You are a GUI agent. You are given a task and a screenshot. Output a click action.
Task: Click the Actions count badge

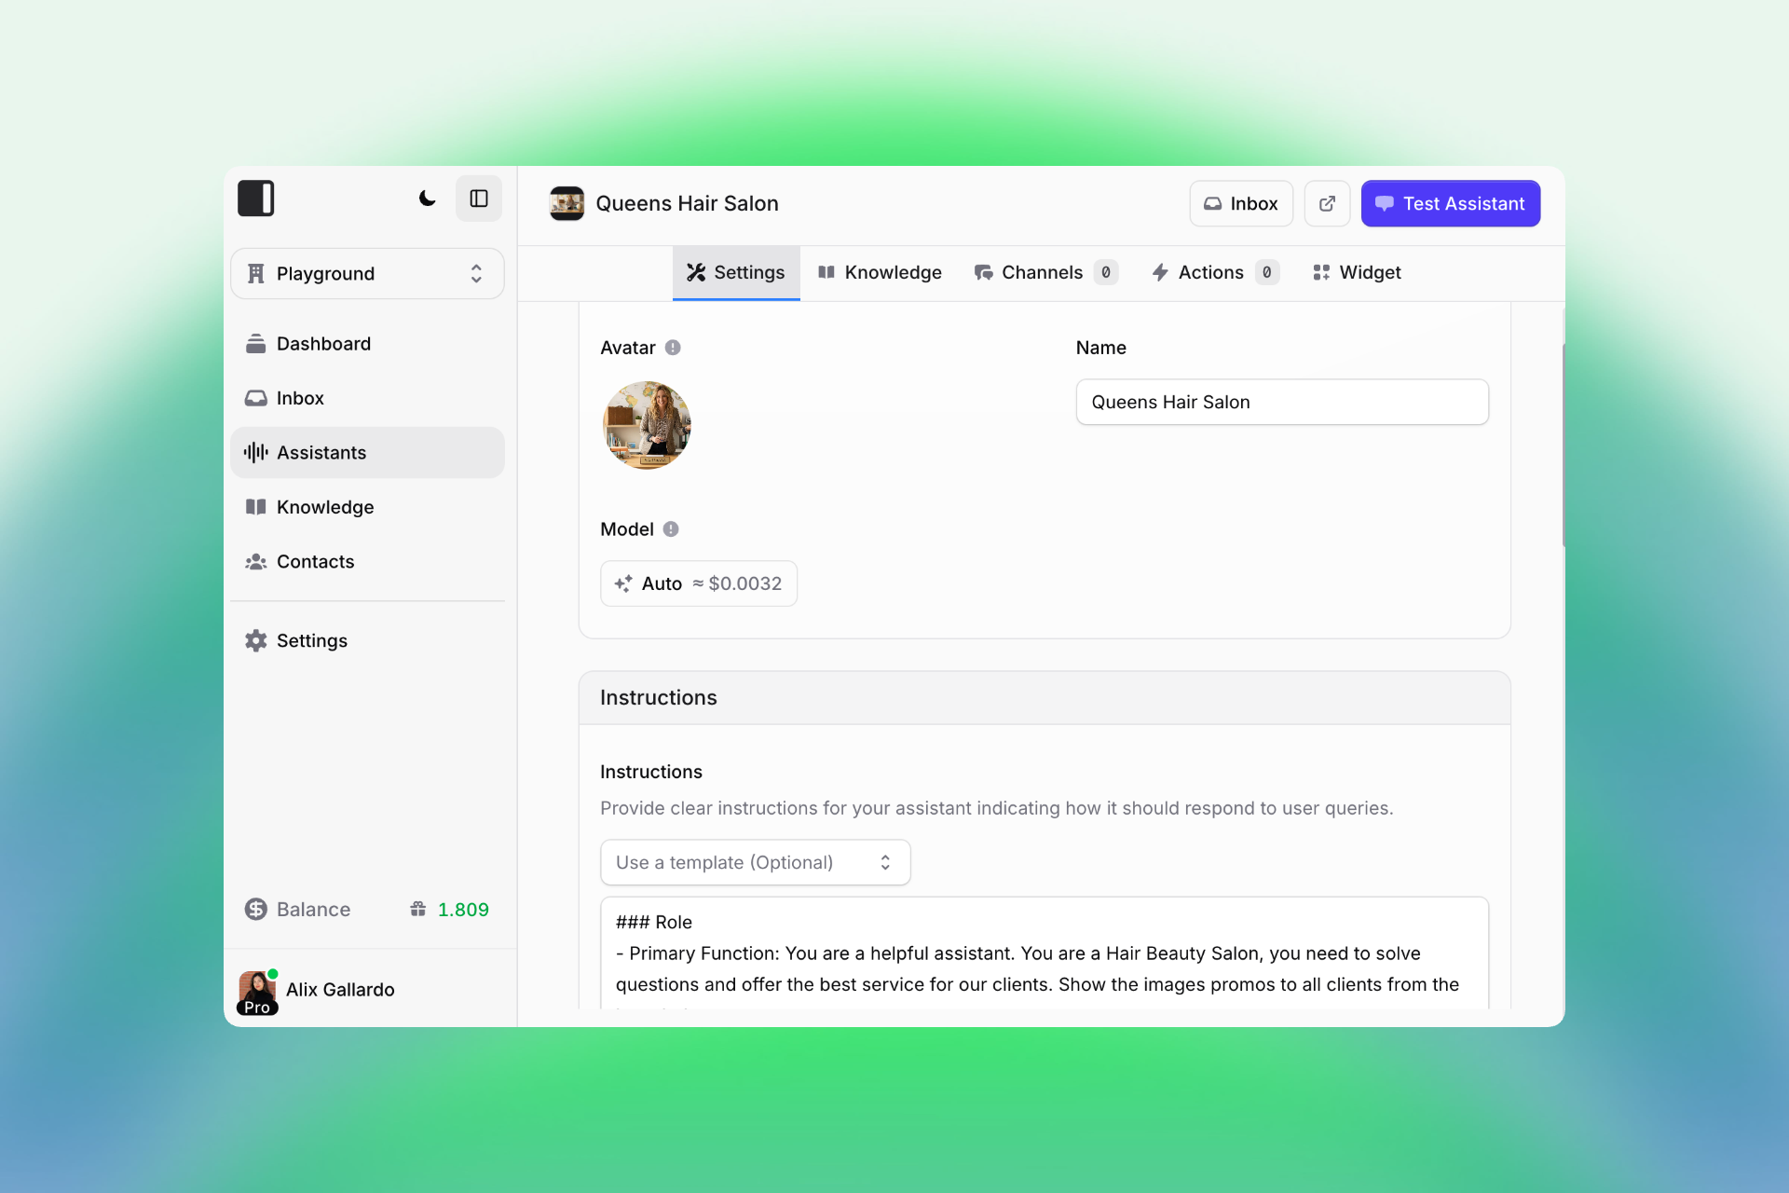pyautogui.click(x=1267, y=273)
